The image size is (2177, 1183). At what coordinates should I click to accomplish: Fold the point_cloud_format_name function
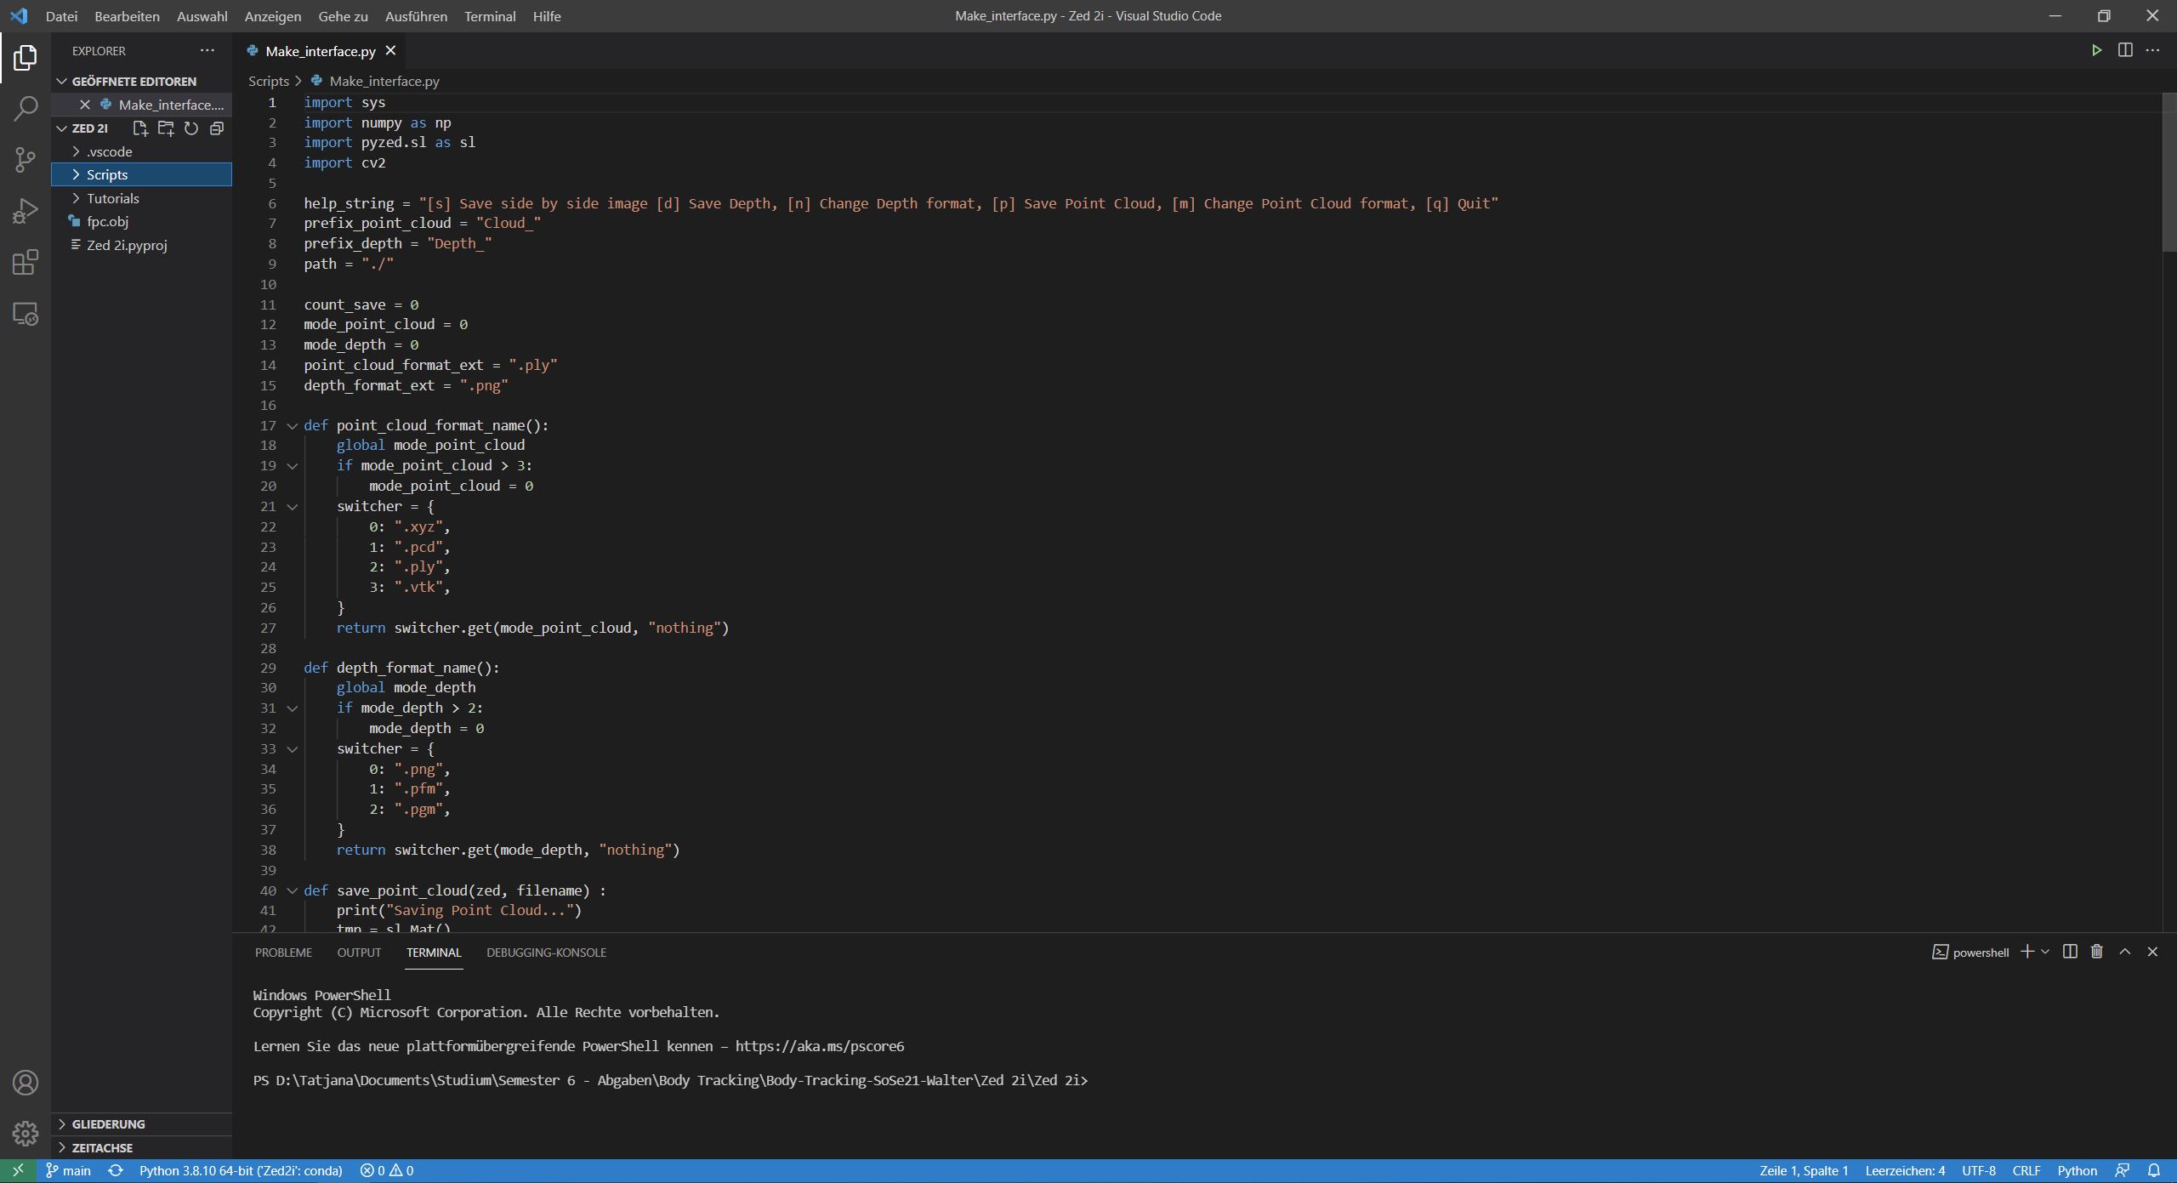coord(292,425)
